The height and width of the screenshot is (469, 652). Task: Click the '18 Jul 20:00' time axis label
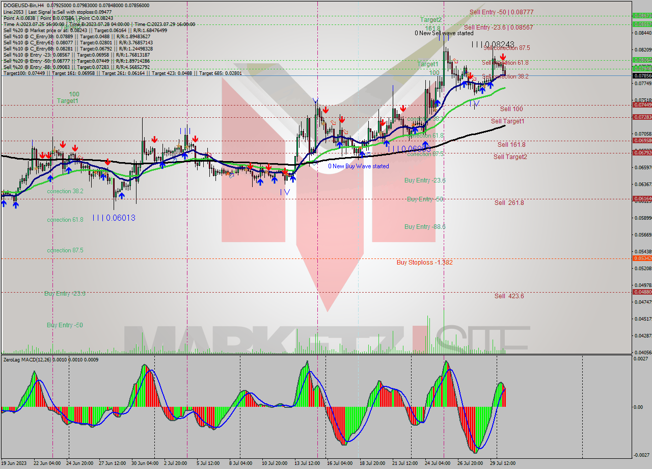[372, 463]
